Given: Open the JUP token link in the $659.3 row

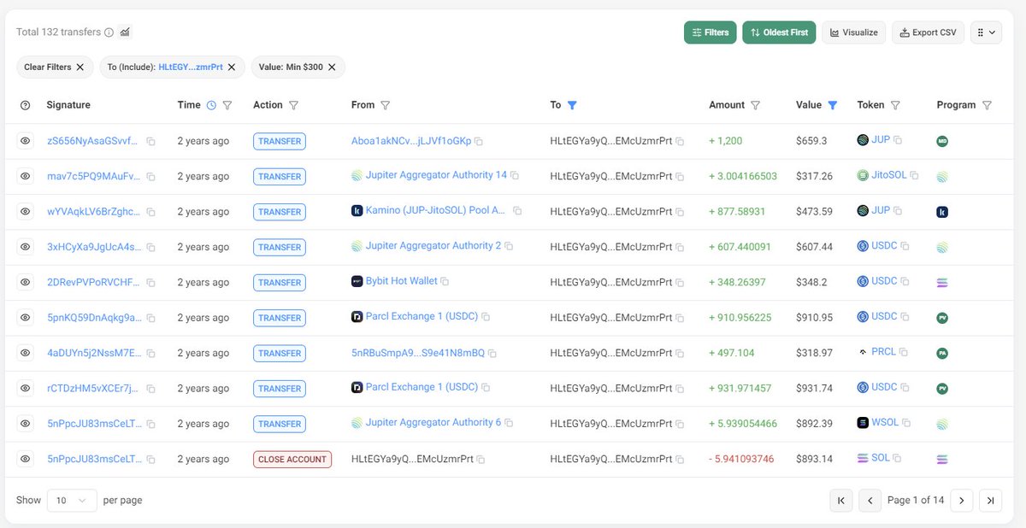Looking at the screenshot, I should tap(881, 140).
